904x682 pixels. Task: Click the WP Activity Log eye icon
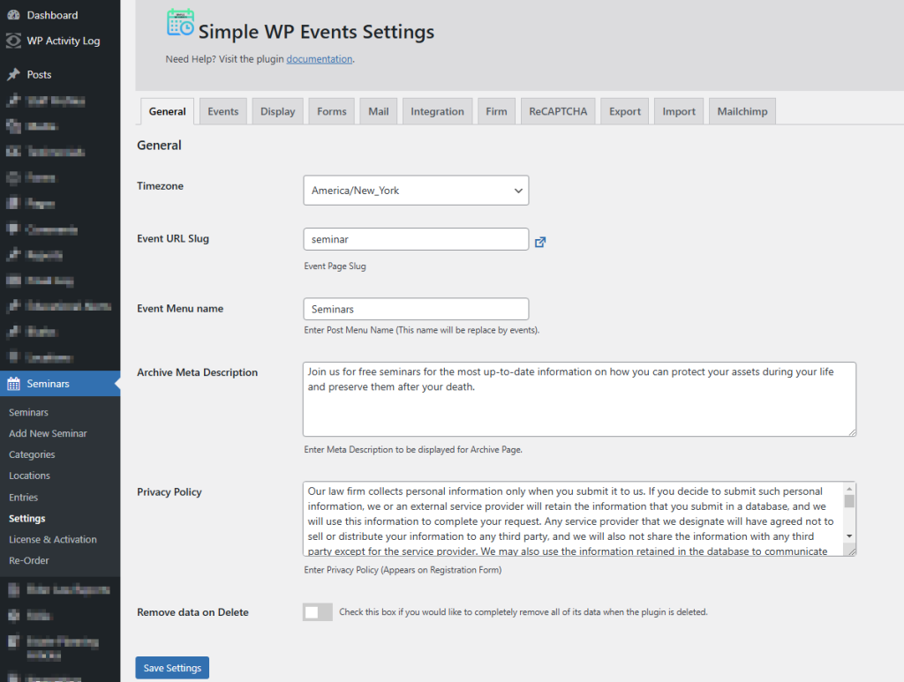(13, 41)
